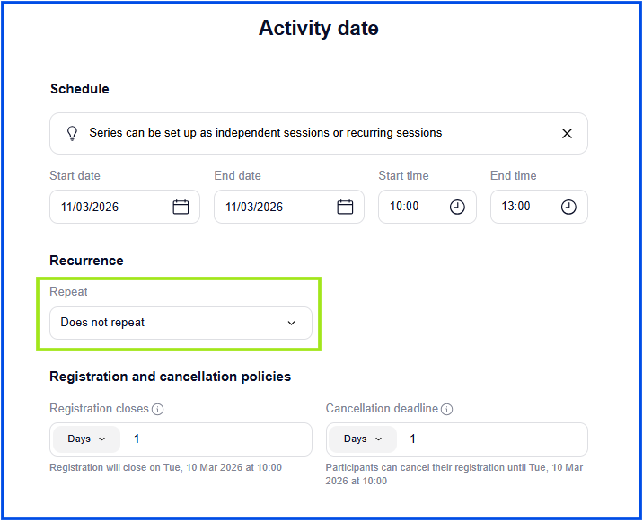
Task: Dismiss the series tip with X icon
Action: pos(567,133)
